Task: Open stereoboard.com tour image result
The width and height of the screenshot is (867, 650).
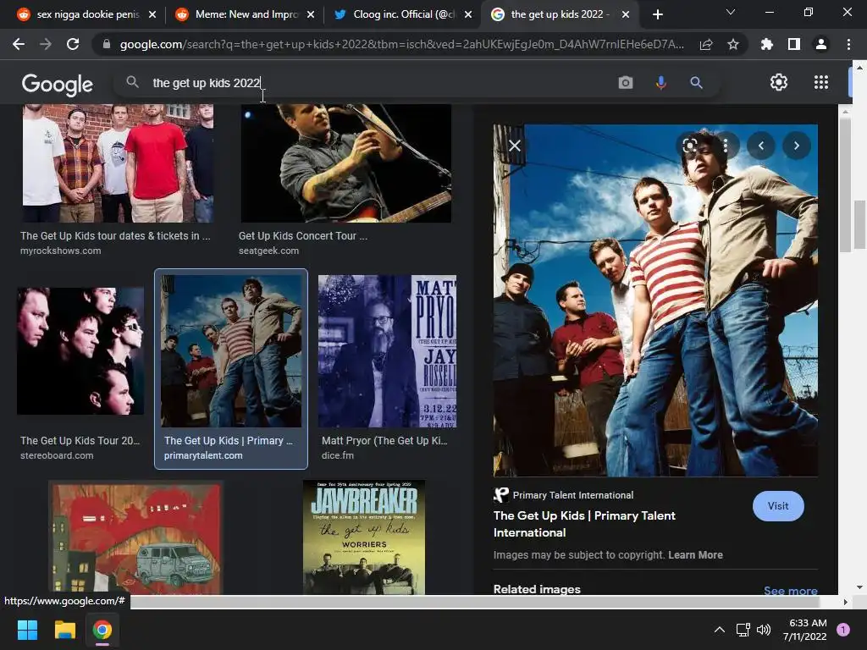Action: tap(80, 351)
